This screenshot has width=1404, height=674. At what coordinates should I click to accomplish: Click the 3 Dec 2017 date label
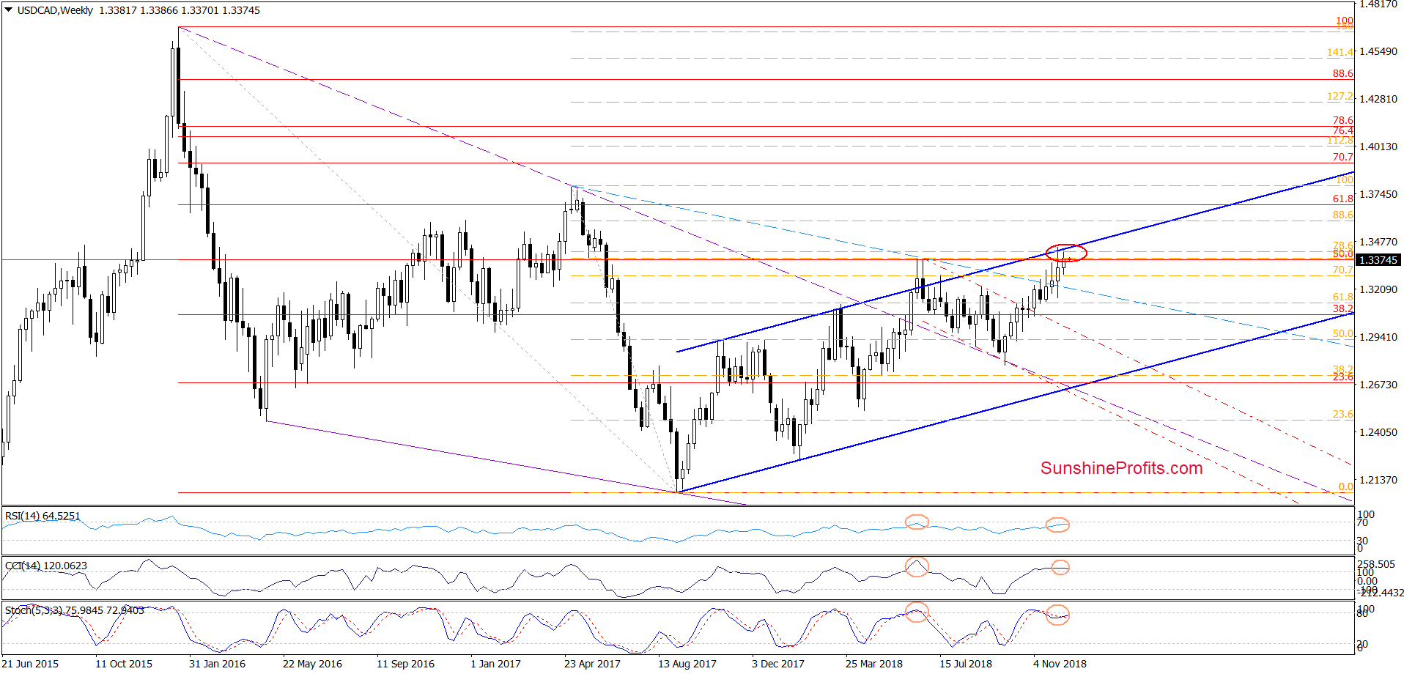(777, 664)
